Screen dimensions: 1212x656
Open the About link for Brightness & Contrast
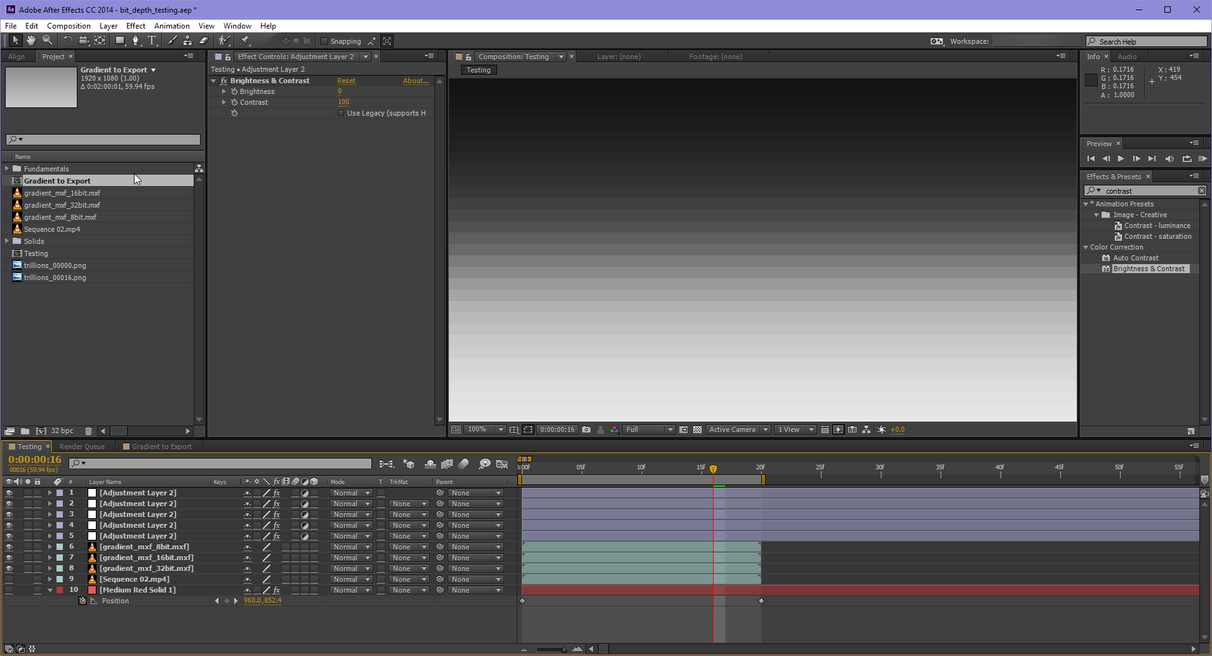[415, 81]
